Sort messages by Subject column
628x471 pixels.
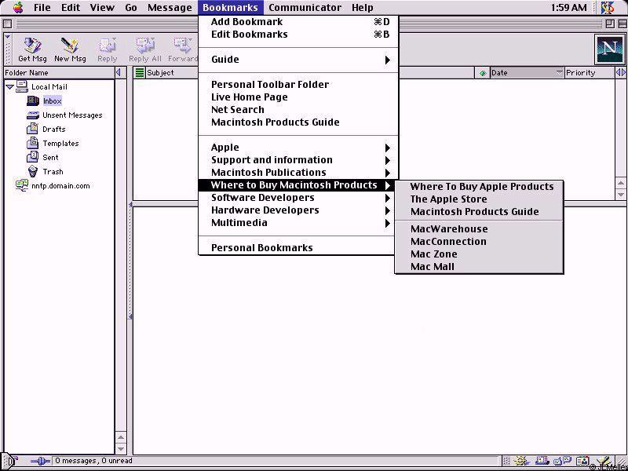tap(171, 72)
